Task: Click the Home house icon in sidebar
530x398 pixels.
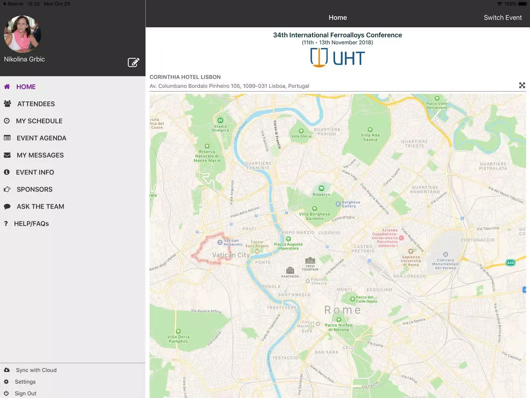Action: (7, 86)
